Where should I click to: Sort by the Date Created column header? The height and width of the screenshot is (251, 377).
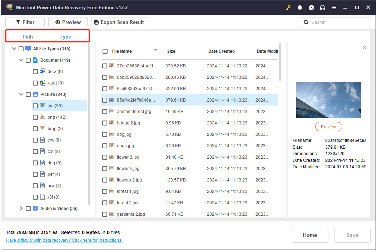click(222, 51)
